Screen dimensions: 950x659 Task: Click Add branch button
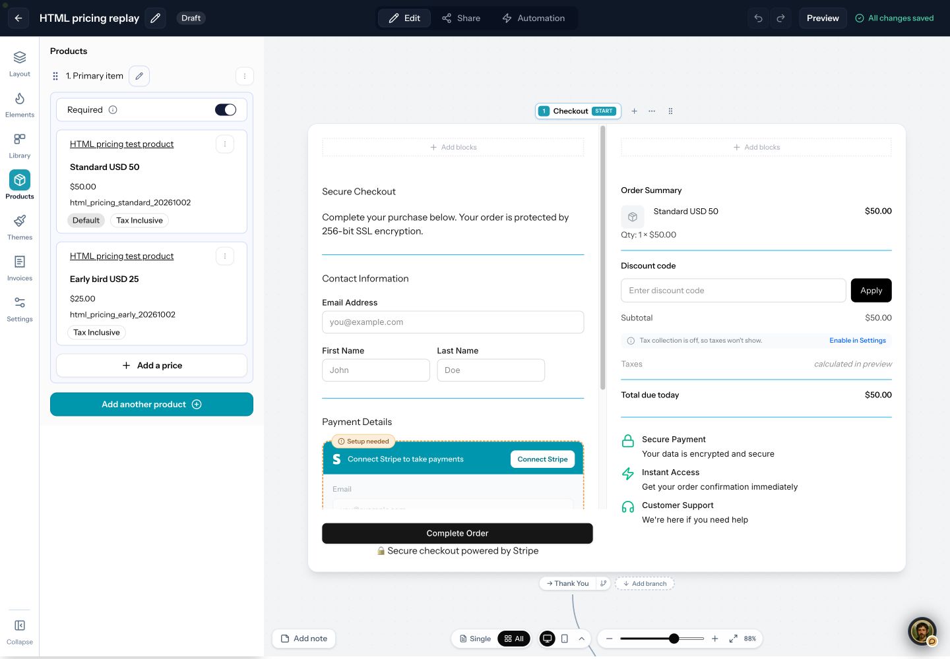tap(645, 583)
